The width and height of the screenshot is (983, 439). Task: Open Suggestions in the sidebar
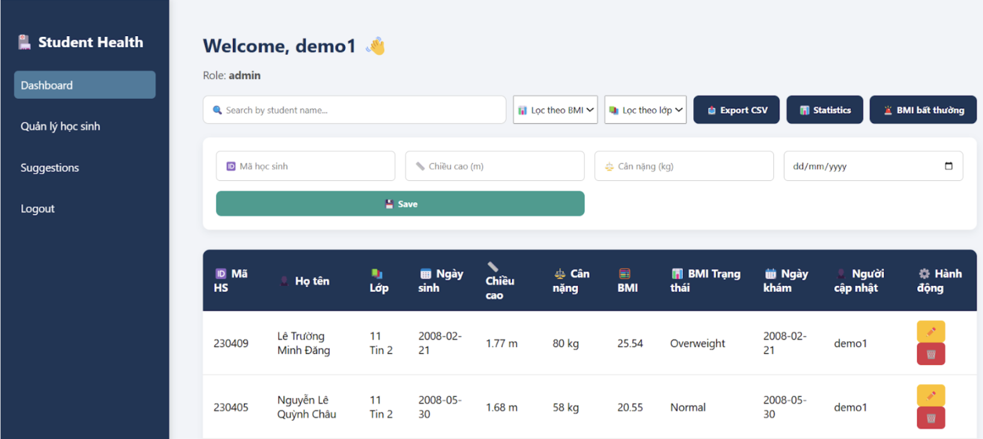50,168
